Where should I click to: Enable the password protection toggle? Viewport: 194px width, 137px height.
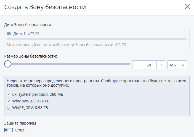coord(9,130)
